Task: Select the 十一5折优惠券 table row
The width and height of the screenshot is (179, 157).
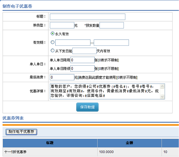Action: coord(91,152)
